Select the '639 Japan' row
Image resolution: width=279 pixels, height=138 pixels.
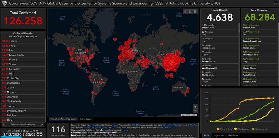pyautogui.click(x=22, y=87)
